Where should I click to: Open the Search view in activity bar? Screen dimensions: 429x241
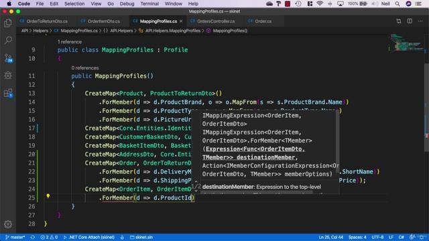pyautogui.click(x=8, y=40)
